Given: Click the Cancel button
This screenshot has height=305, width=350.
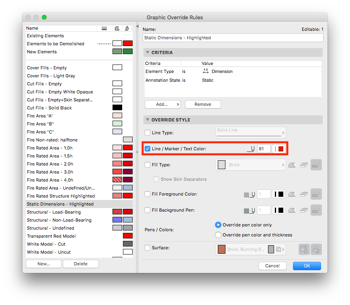Looking at the screenshot, I should point(272,266).
